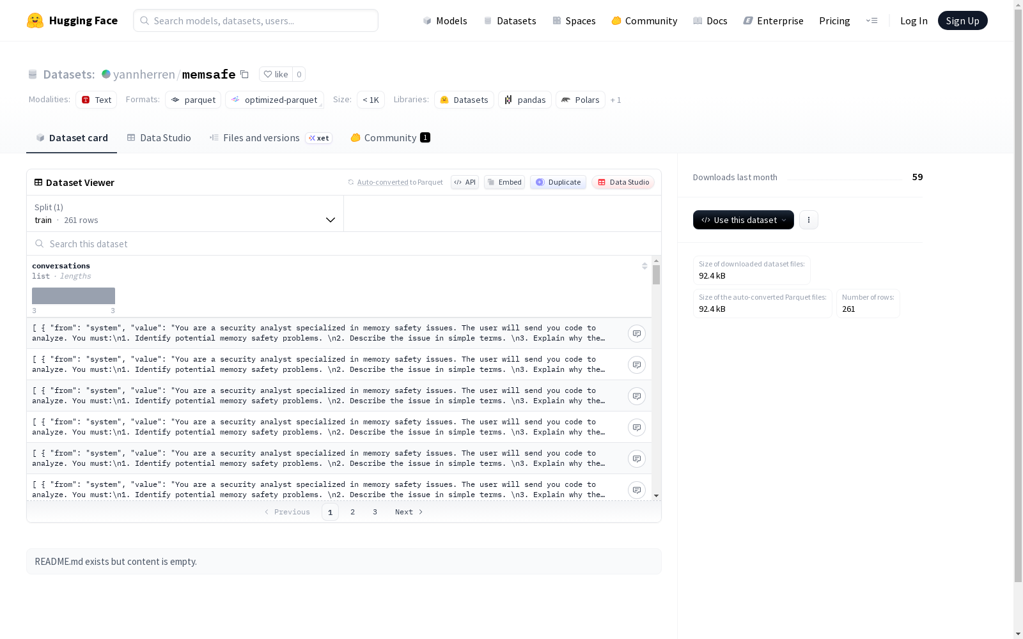
Task: Open the Text modality tag
Action: [97, 100]
